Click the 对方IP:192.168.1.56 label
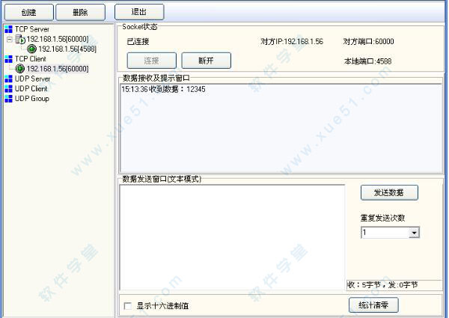Viewport: 449px width, 318px height. click(x=292, y=41)
